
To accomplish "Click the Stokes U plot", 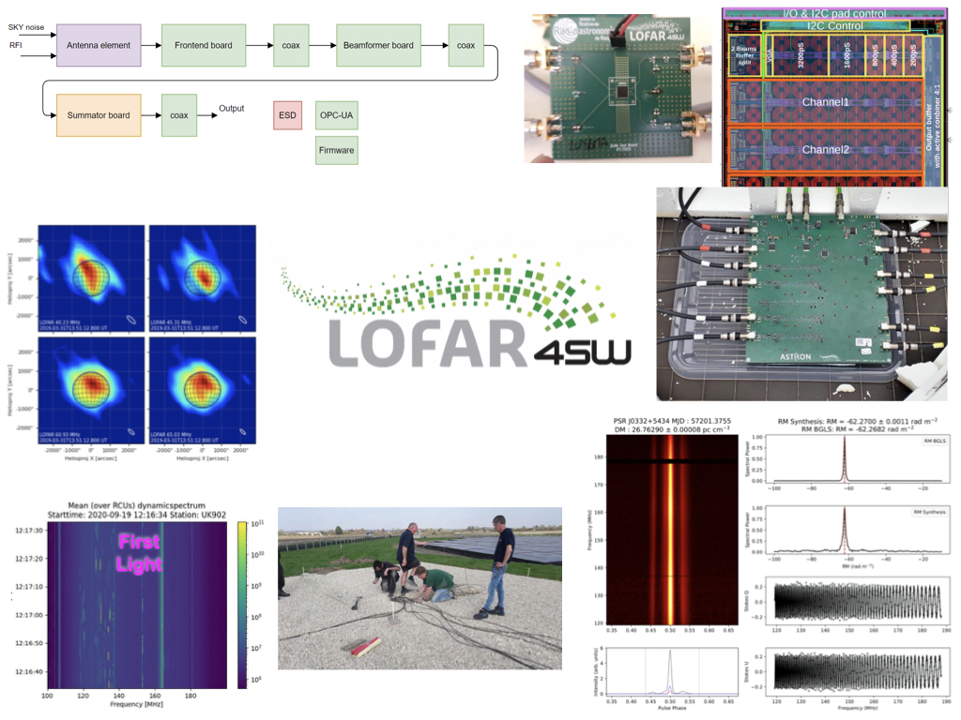I will pyautogui.click(x=857, y=672).
